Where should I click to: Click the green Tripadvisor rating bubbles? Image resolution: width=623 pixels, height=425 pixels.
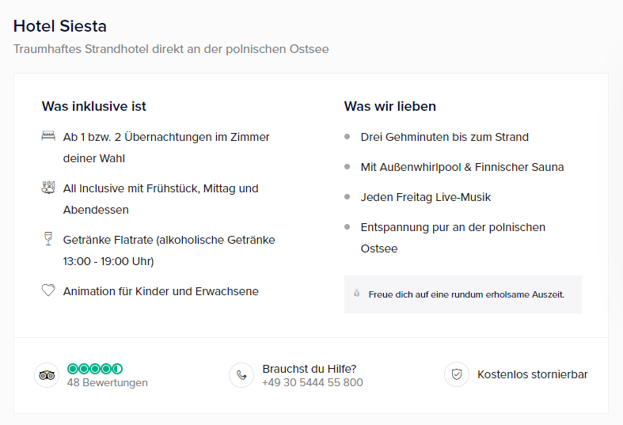click(x=95, y=369)
